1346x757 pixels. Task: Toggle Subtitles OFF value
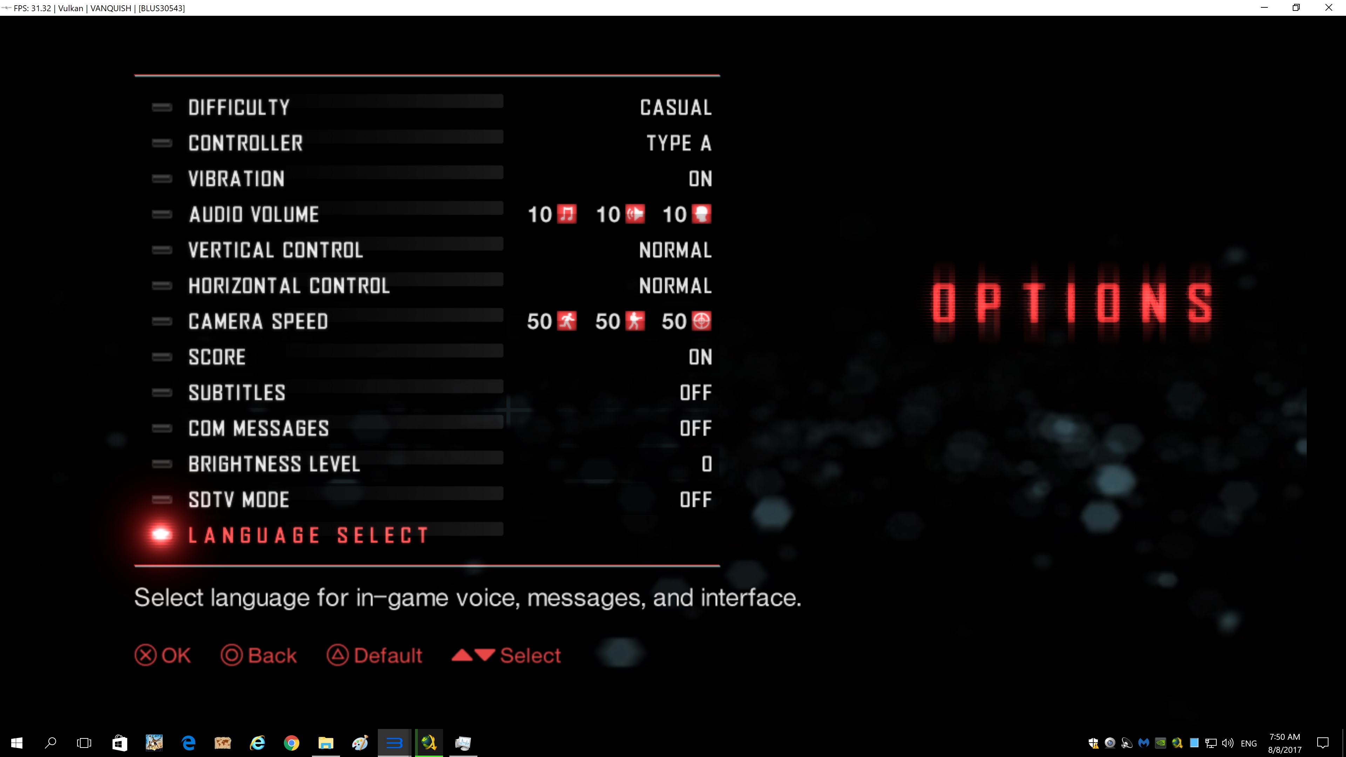pyautogui.click(x=695, y=393)
